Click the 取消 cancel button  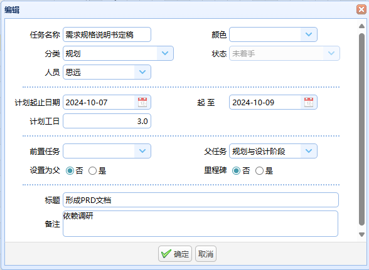pyautogui.click(x=206, y=254)
